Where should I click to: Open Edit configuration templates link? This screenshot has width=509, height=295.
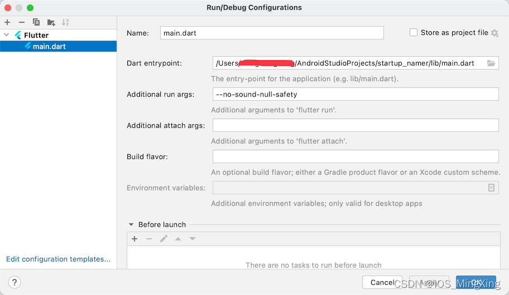pyautogui.click(x=58, y=259)
